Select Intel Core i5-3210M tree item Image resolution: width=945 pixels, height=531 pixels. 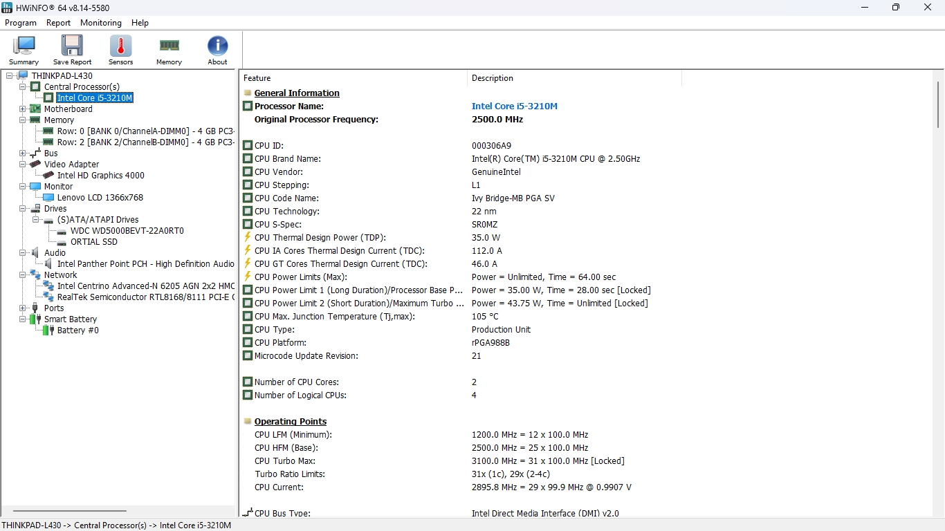tap(95, 98)
